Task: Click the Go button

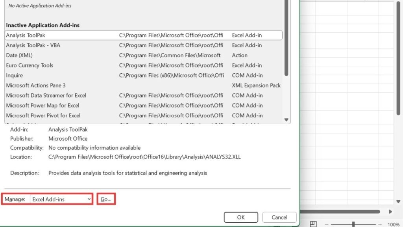Action: [106, 199]
